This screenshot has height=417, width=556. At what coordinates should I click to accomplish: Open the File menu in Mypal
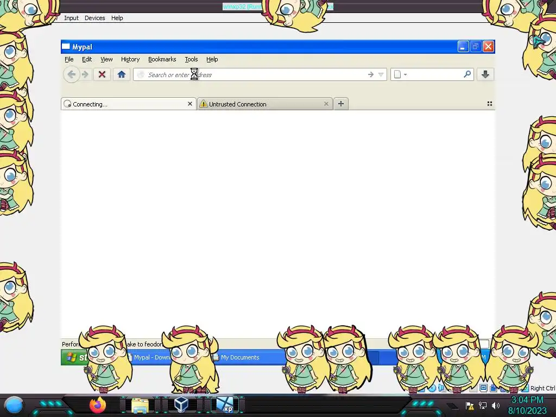point(69,59)
